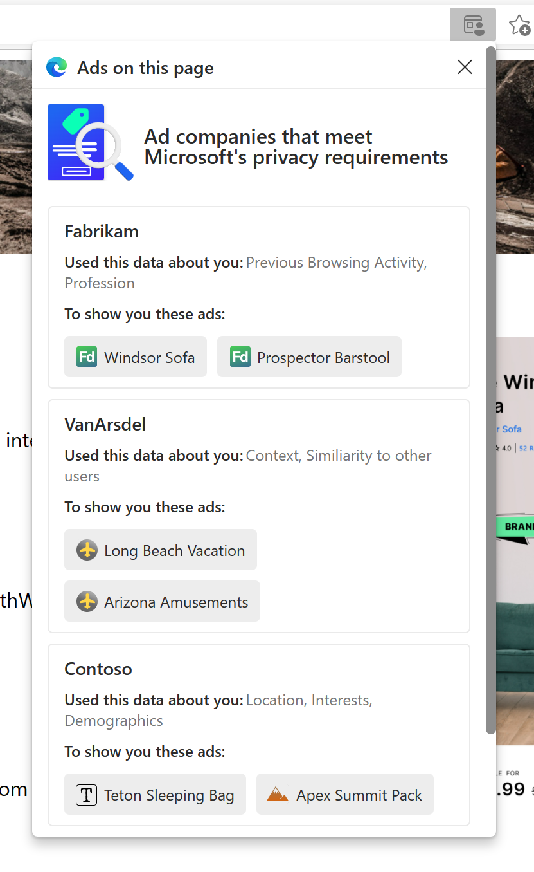Click the magnifier privacy document illustration
The width and height of the screenshot is (534, 872).
pos(90,142)
